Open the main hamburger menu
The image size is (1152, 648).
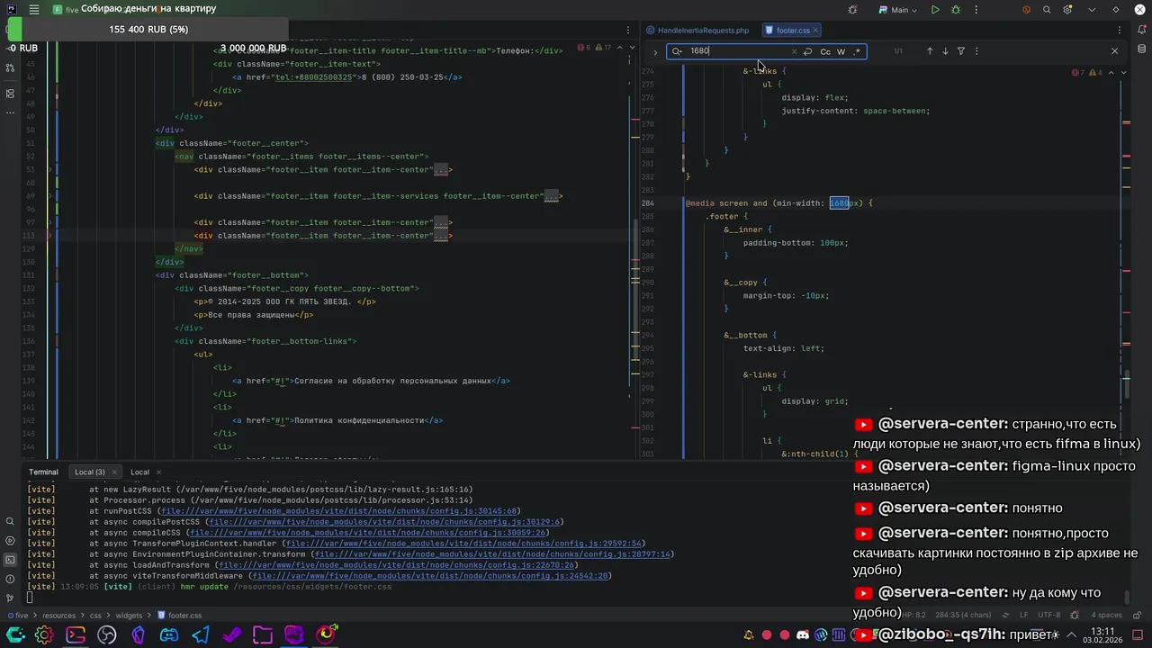(x=33, y=10)
